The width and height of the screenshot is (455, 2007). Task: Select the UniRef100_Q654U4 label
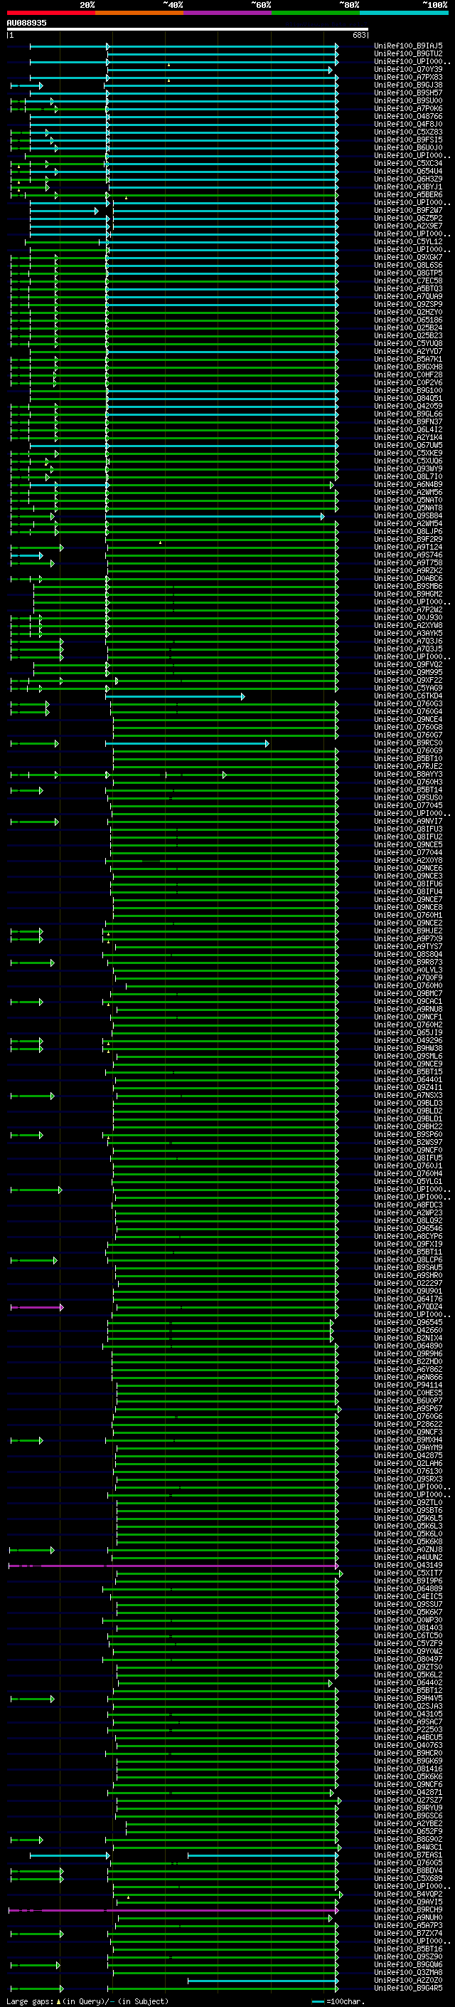coord(408,171)
